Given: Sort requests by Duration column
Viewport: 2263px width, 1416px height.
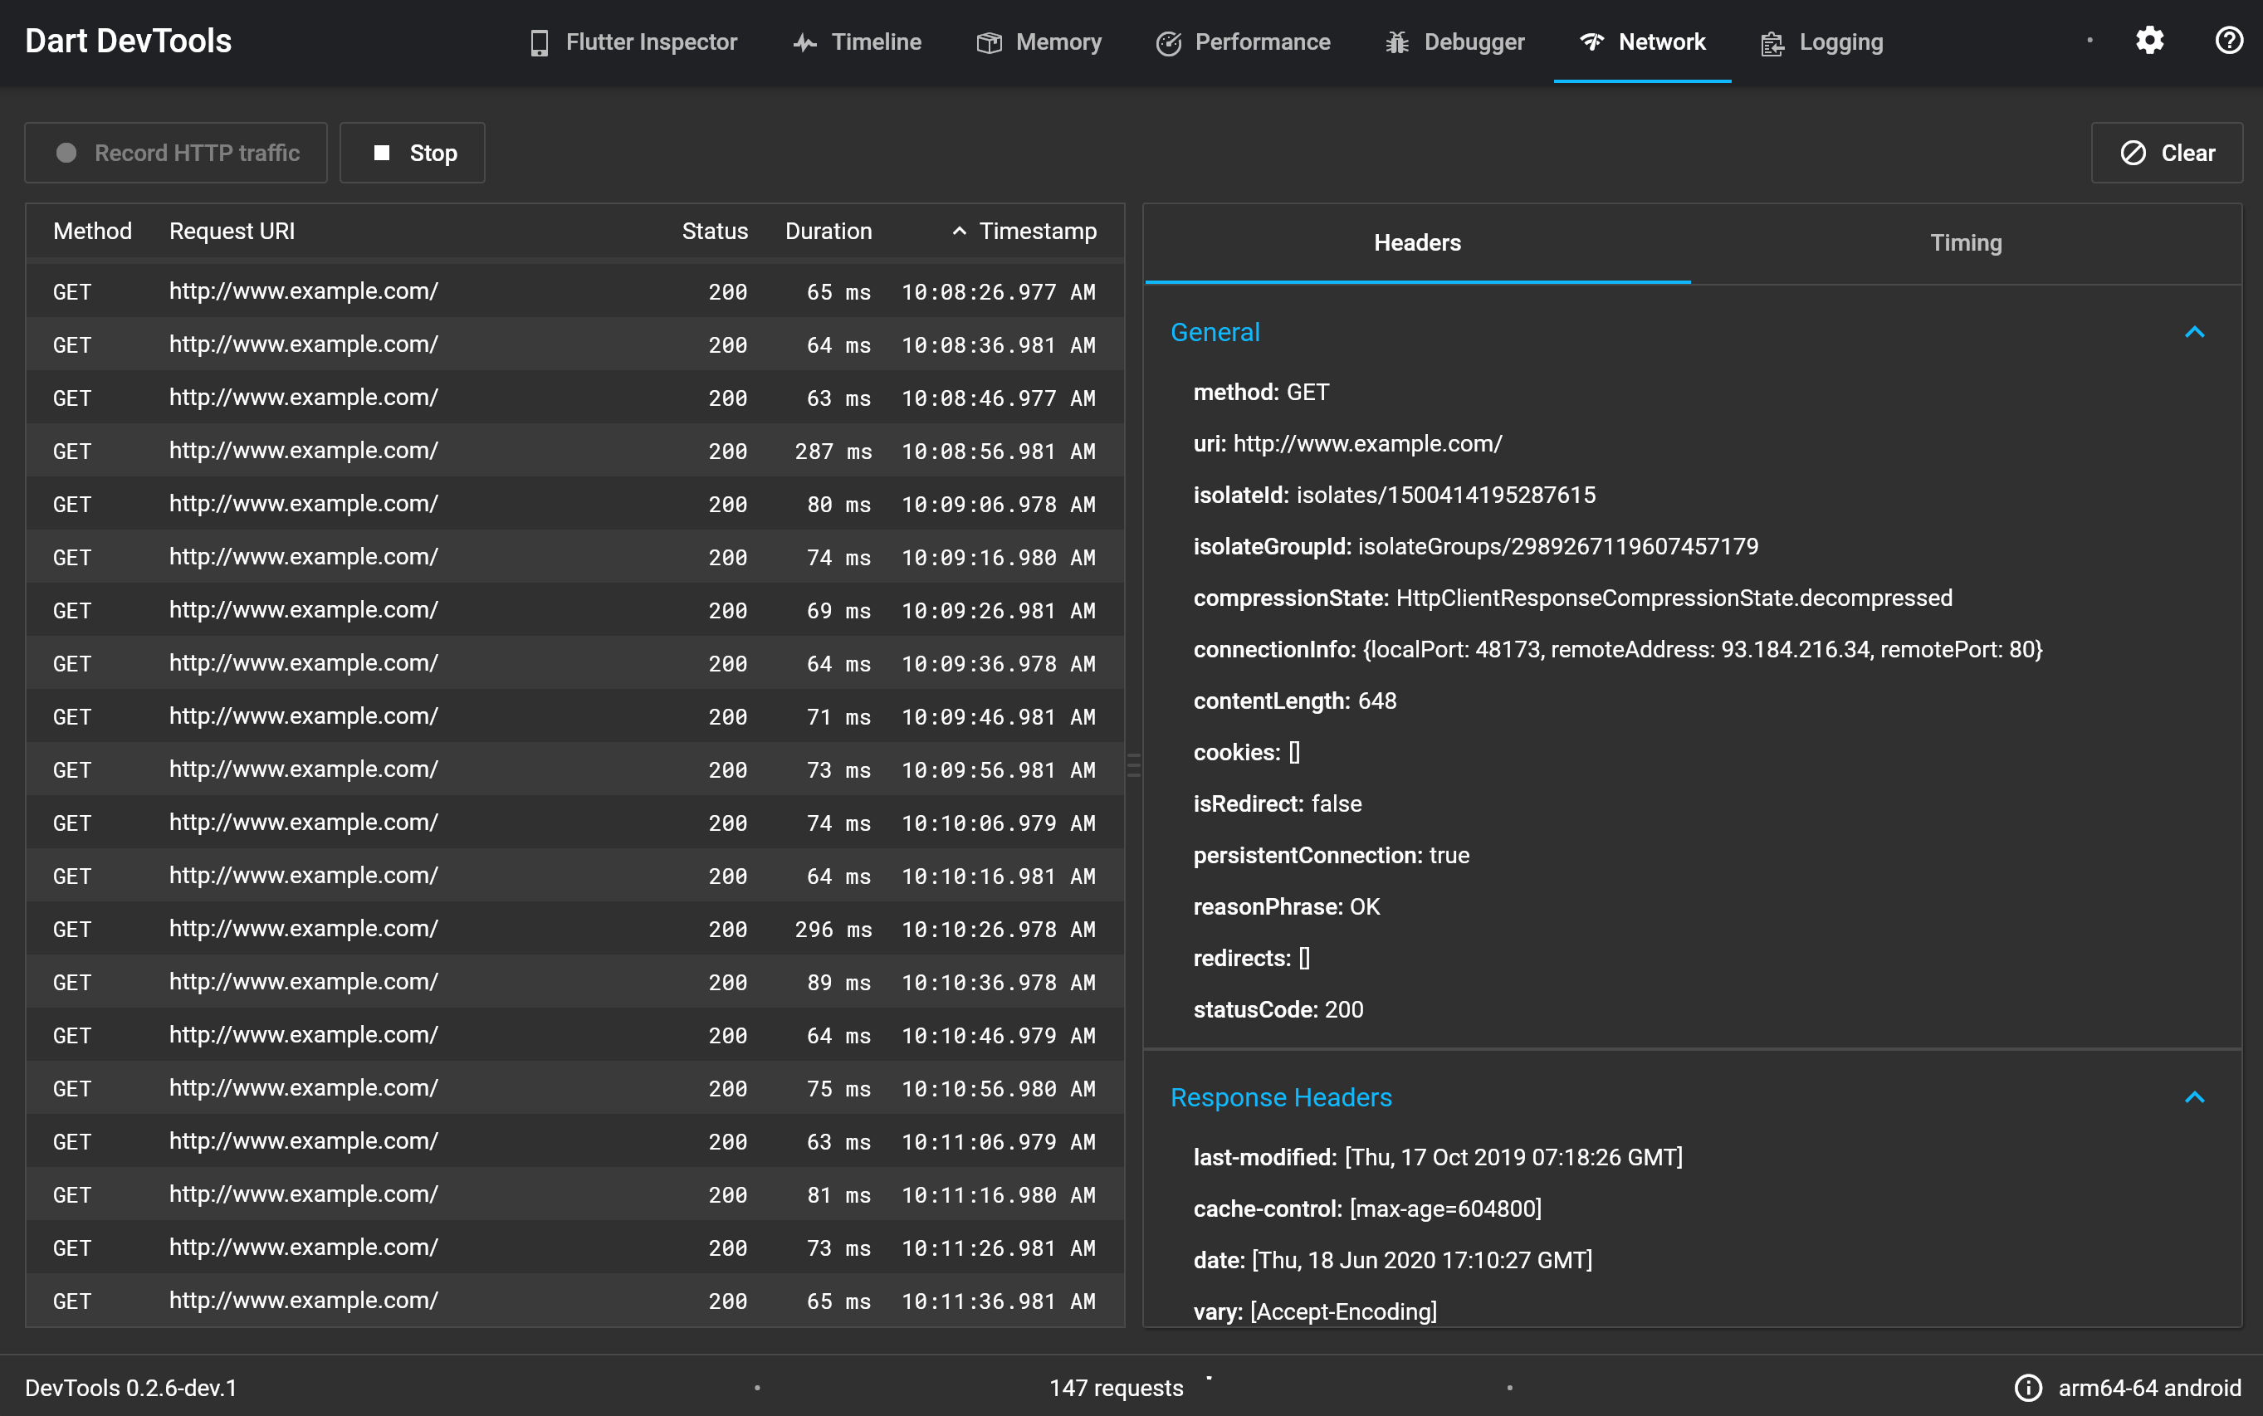Looking at the screenshot, I should (x=828, y=232).
